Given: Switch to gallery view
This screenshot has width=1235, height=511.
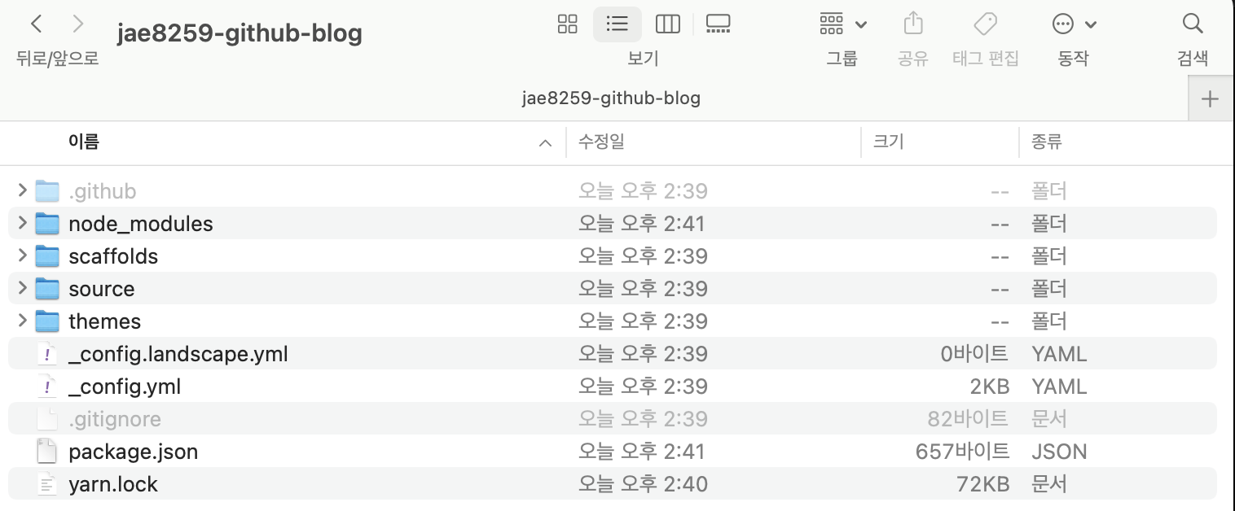Looking at the screenshot, I should tap(718, 24).
